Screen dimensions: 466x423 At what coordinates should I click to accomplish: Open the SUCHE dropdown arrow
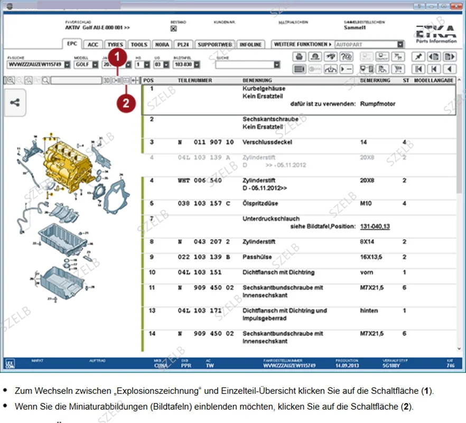click(277, 65)
